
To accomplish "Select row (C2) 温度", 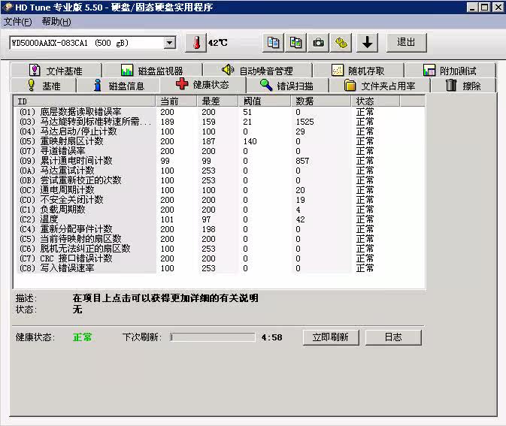I will [x=220, y=219].
